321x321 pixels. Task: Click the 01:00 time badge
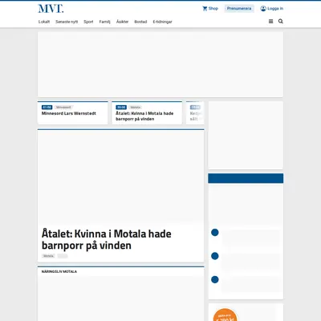[x=47, y=108]
